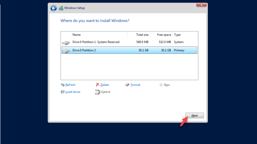This screenshot has width=257, height=144.
Task: Click the Format link text
Action: tap(135, 85)
